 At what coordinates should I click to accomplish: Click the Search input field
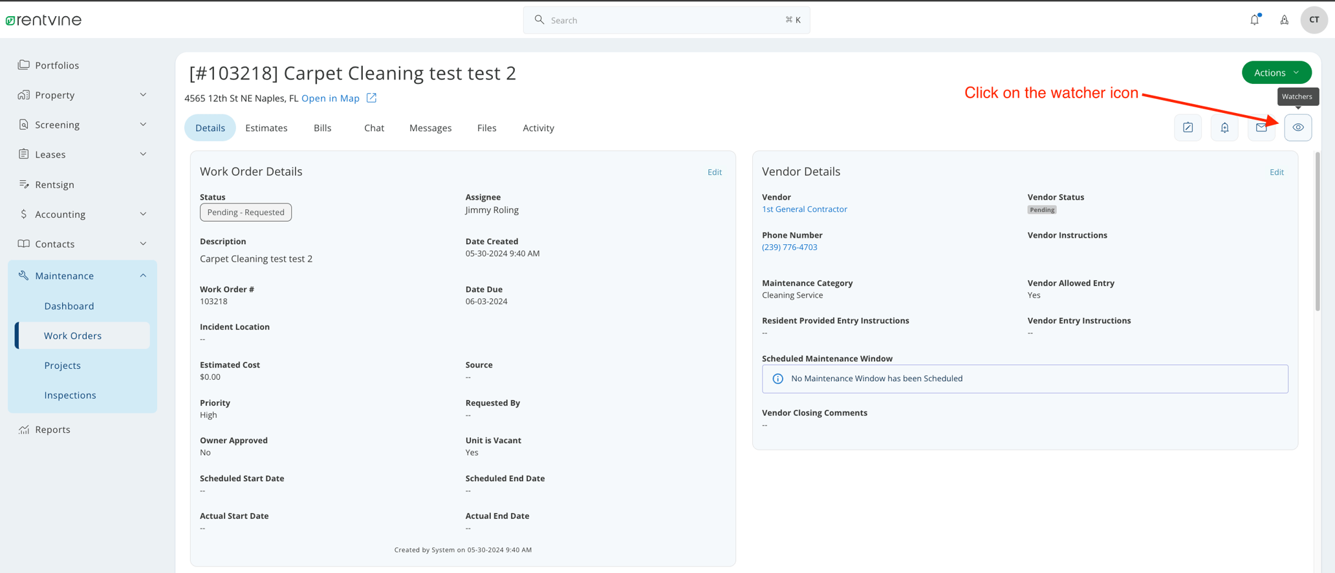(x=666, y=20)
